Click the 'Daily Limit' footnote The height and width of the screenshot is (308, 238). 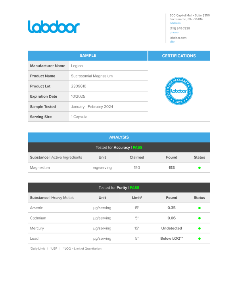pos(38,249)
